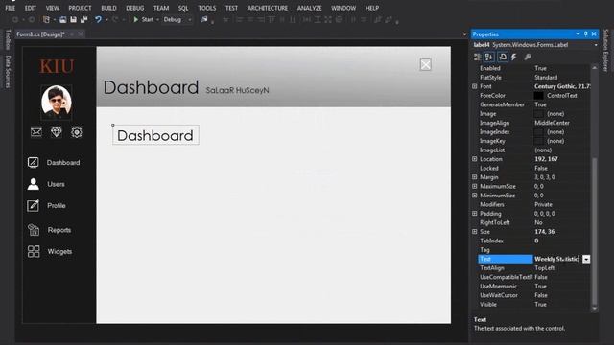Click the diamond icon under the avatar

point(57,132)
